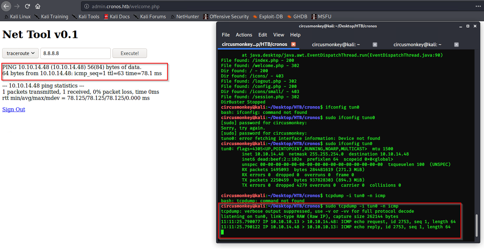
Task: Open terminal Help menu
Action: 295,35
